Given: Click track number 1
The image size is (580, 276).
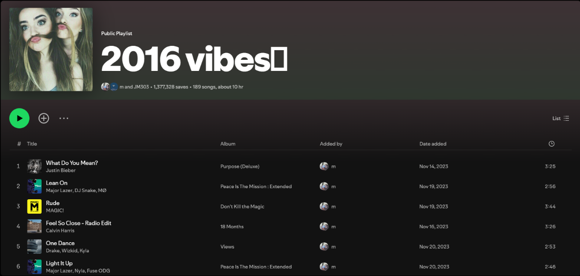Looking at the screenshot, I should [x=18, y=166].
